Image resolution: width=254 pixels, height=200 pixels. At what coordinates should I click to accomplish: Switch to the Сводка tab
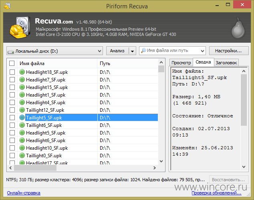(203, 62)
